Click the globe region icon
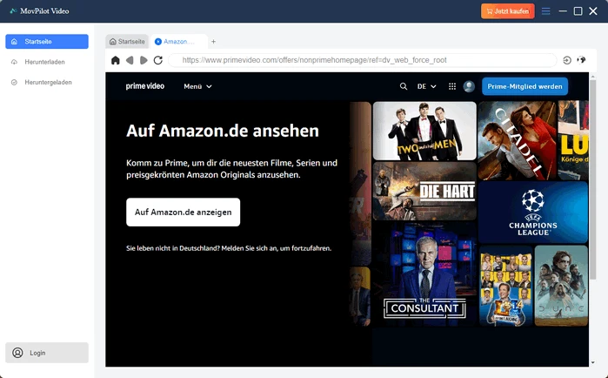608x378 pixels. pyautogui.click(x=581, y=60)
